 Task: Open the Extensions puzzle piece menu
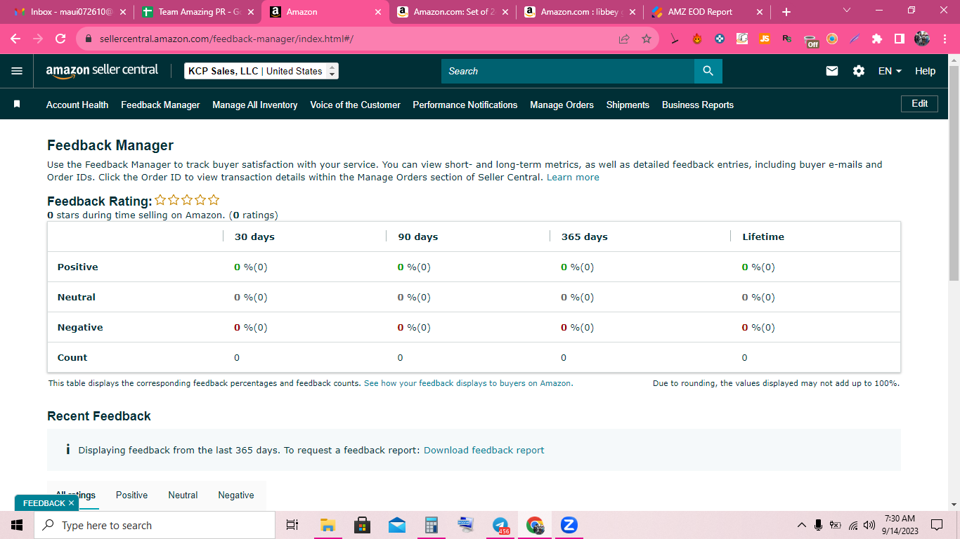[x=876, y=39]
